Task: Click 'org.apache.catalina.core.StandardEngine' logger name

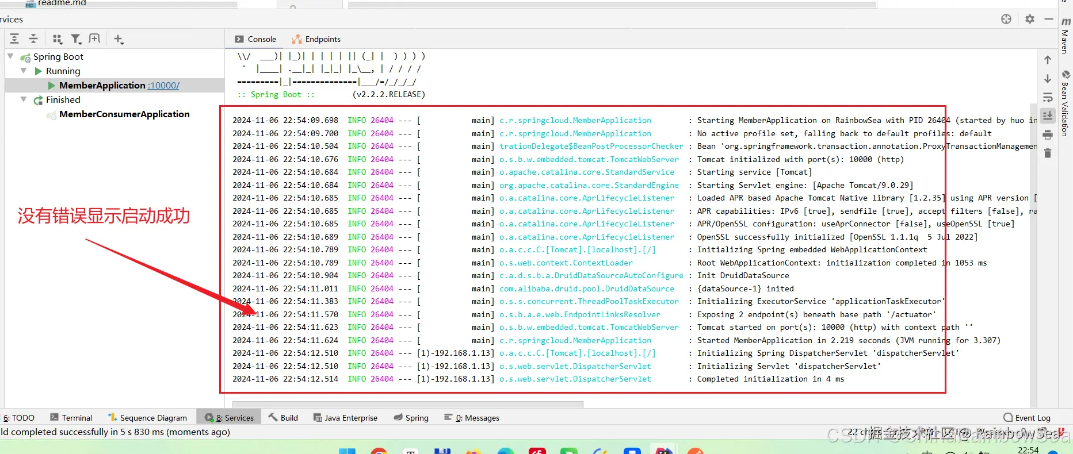Action: tap(589, 185)
